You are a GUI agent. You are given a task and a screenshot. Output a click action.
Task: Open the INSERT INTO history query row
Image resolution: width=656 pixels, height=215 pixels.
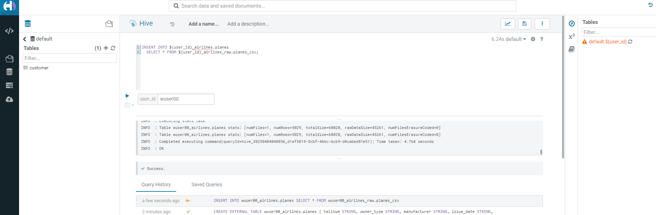pyautogui.click(x=339, y=201)
